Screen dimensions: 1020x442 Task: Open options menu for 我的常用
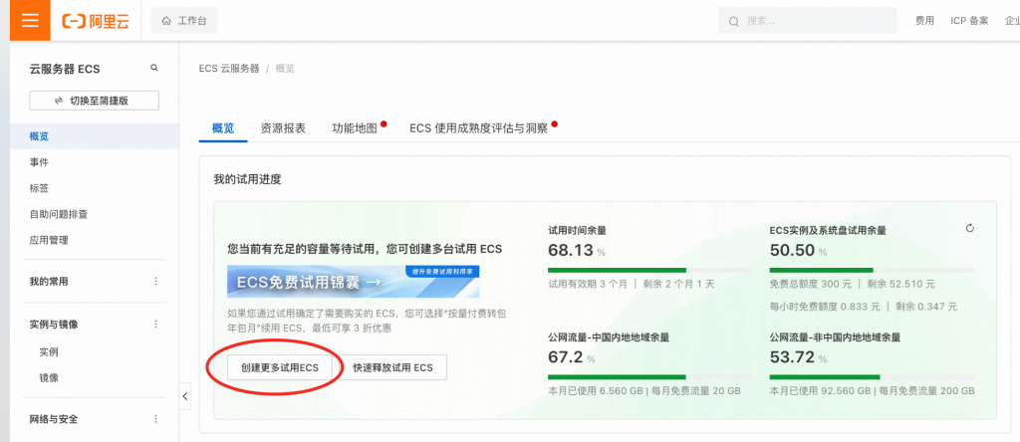coord(155,282)
